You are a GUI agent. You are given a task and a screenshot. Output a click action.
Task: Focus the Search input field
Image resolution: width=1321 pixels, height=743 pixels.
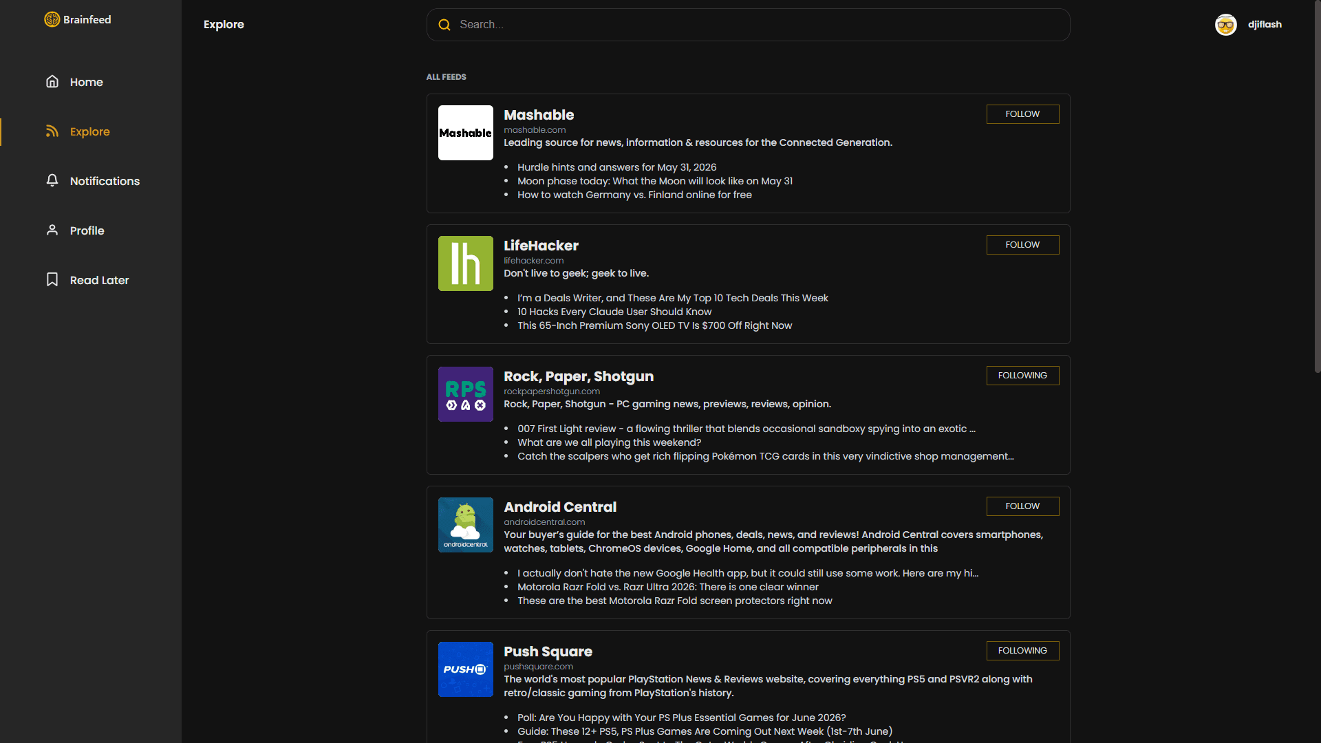(x=748, y=25)
